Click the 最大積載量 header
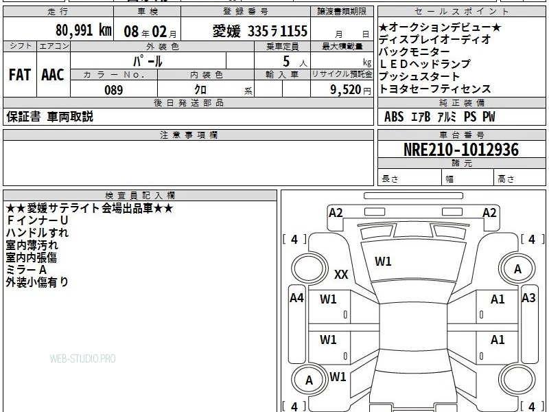This screenshot has height=412, width=549. 342,47
